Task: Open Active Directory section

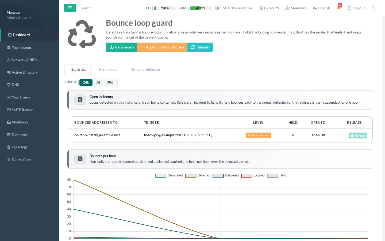Action: click(x=29, y=72)
